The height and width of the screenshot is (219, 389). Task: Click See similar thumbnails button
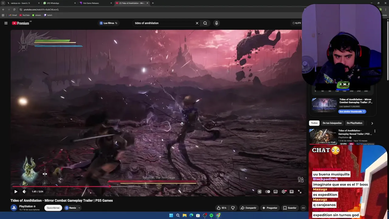pyautogui.click(x=352, y=111)
